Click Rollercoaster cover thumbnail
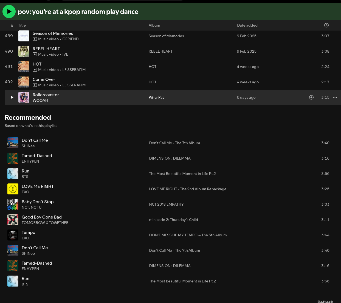The image size is (341, 303). 24,97
